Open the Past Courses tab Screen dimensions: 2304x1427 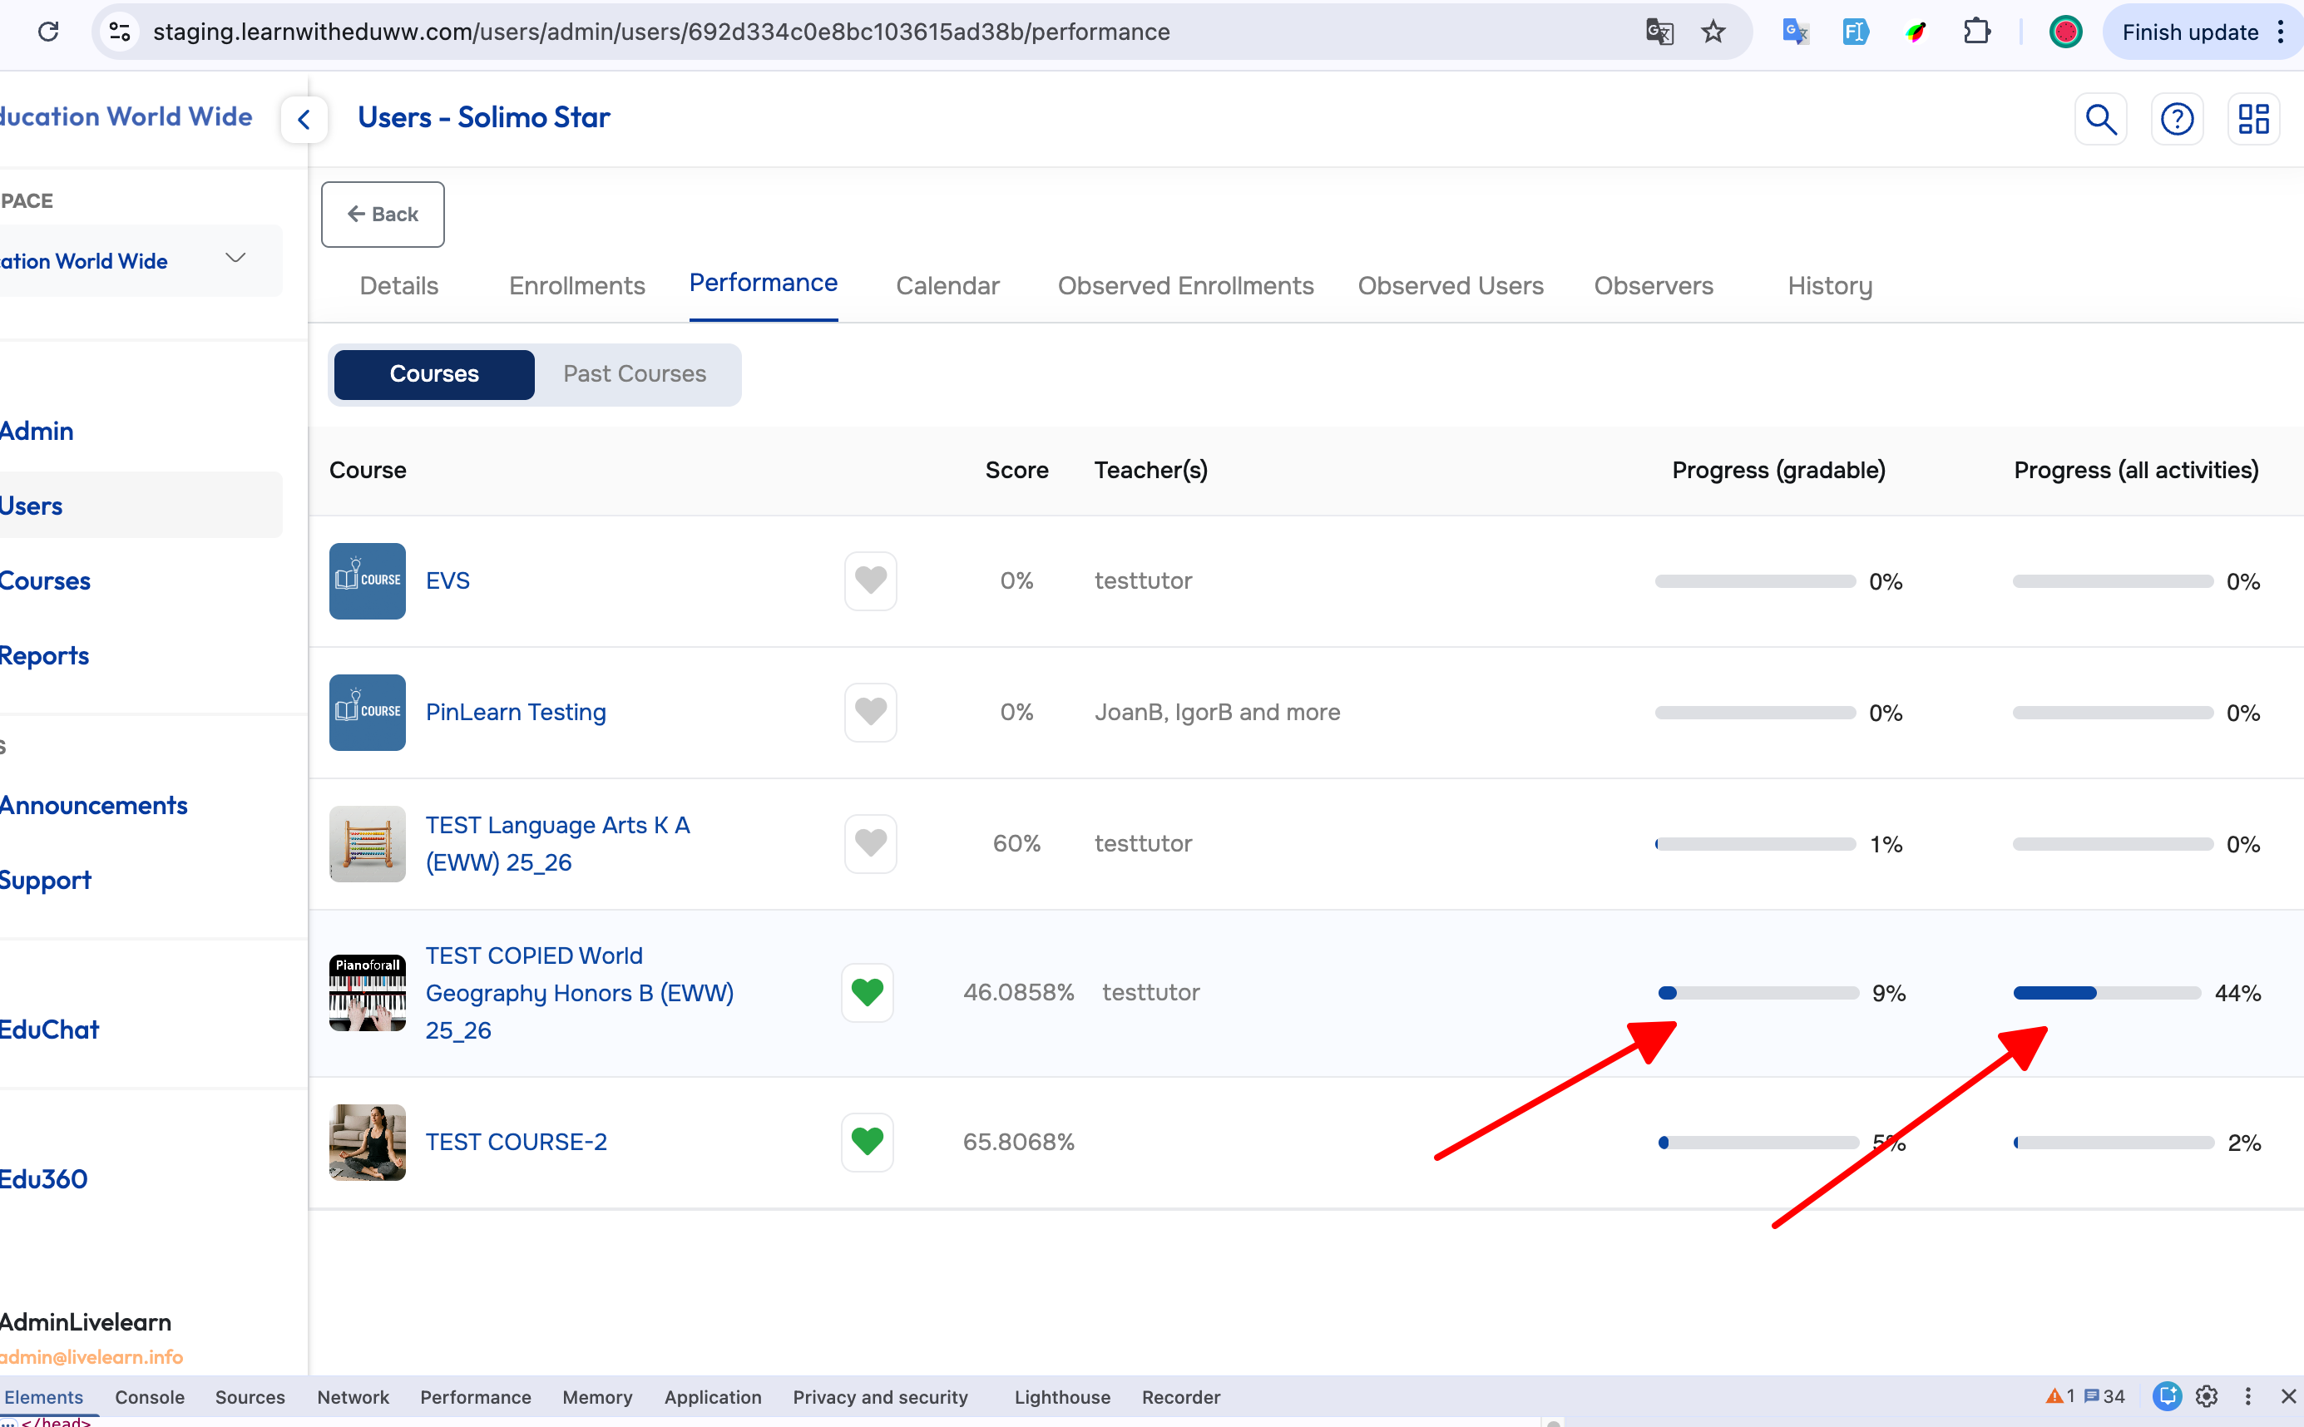(x=635, y=373)
